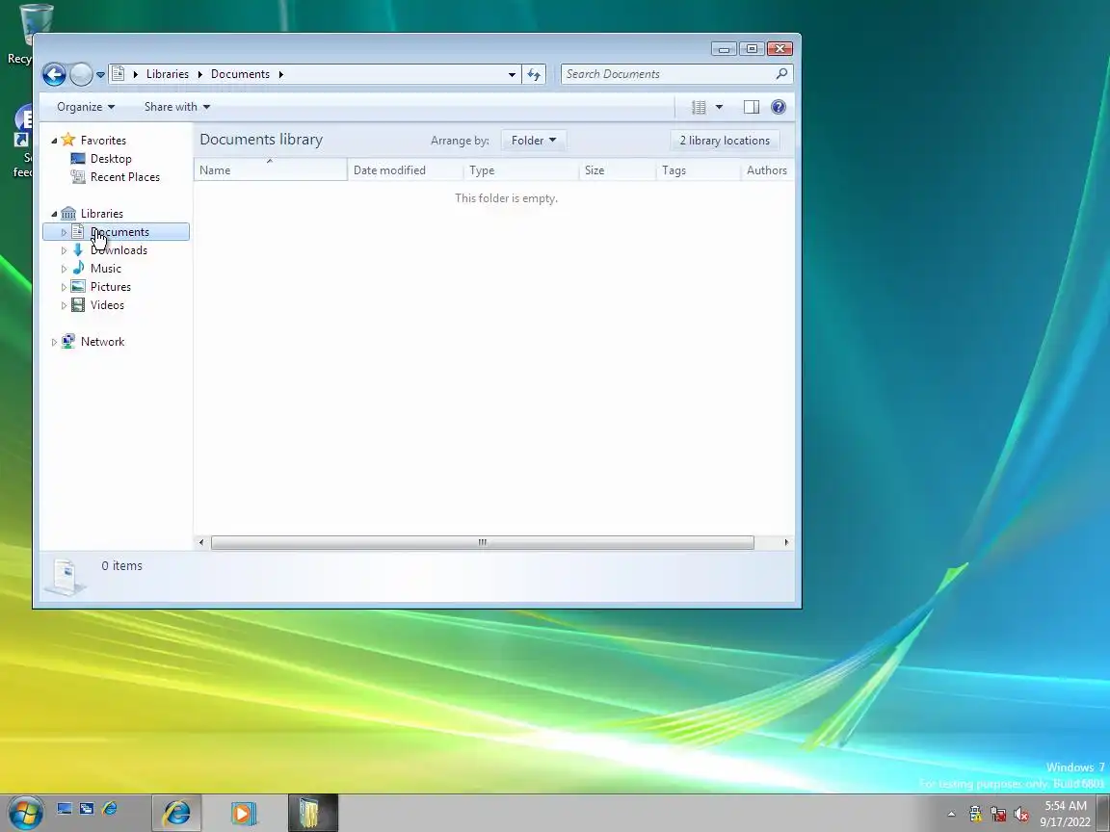
Task: Click the Libraries breadcrumb in address bar
Action: [167, 74]
